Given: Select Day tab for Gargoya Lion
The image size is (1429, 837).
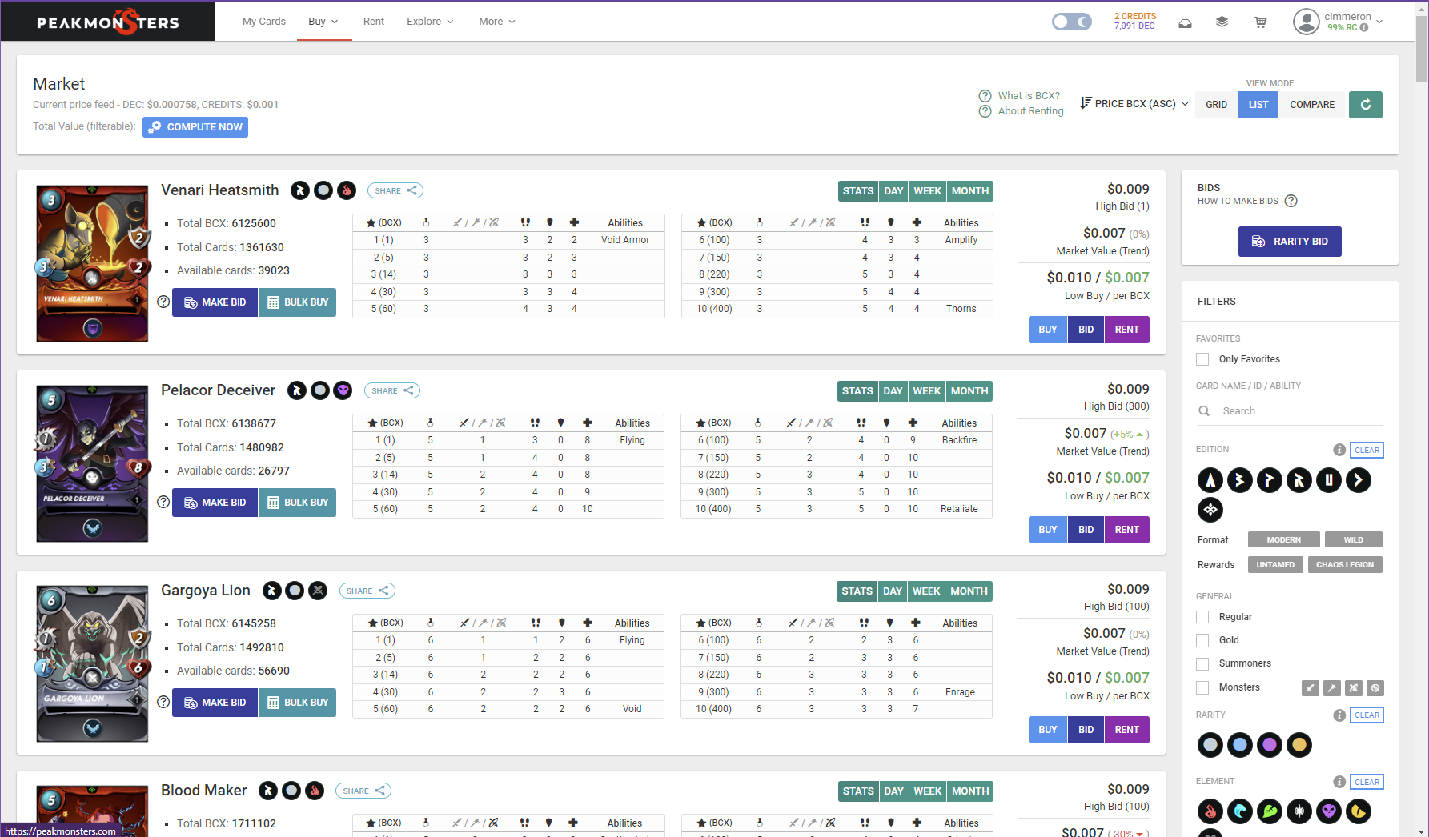Looking at the screenshot, I should (x=893, y=591).
